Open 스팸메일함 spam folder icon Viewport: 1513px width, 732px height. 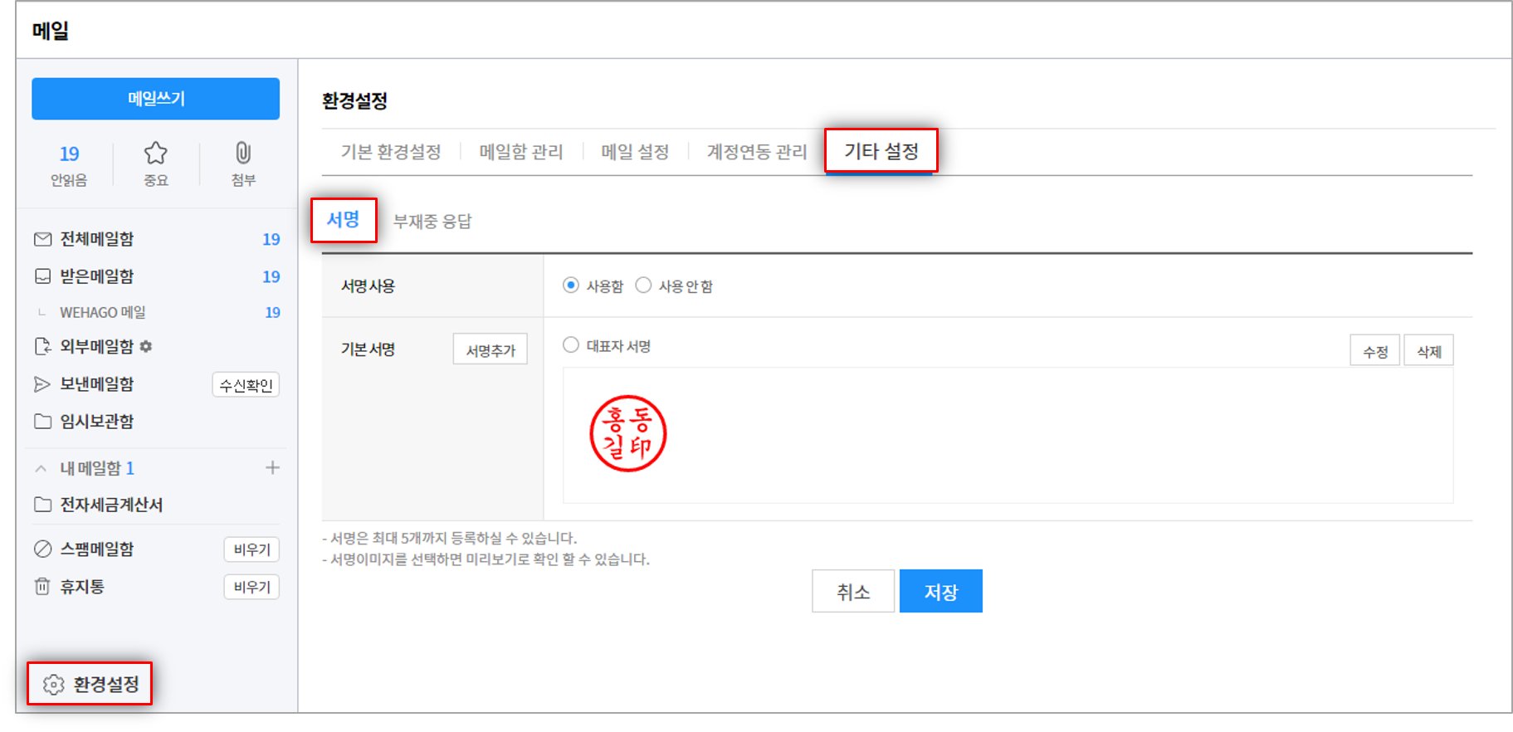(42, 549)
